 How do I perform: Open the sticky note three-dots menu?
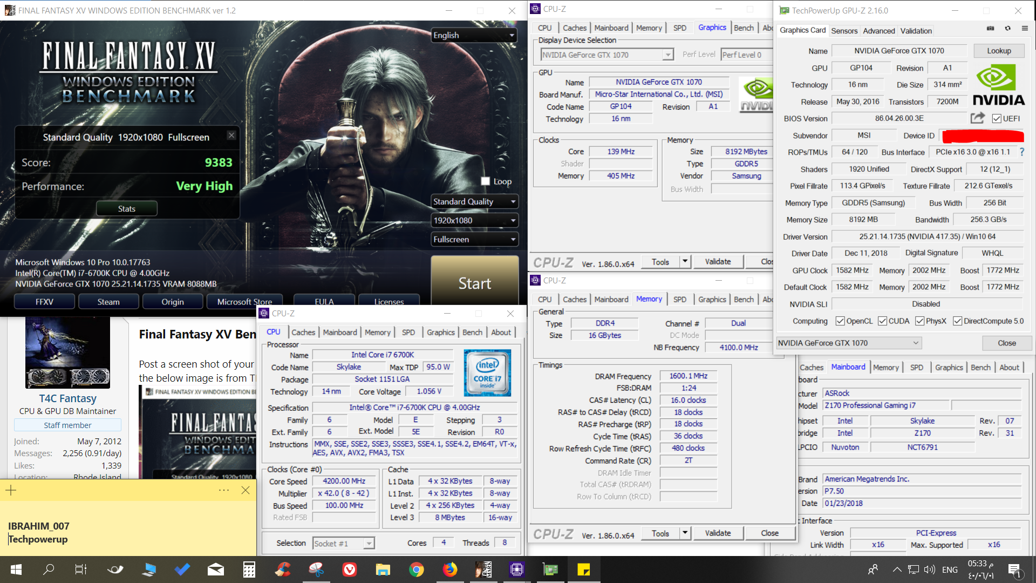click(224, 490)
